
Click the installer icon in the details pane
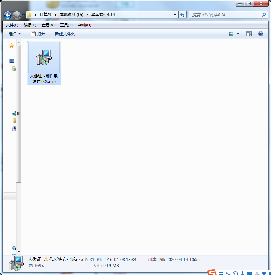click(x=16, y=263)
